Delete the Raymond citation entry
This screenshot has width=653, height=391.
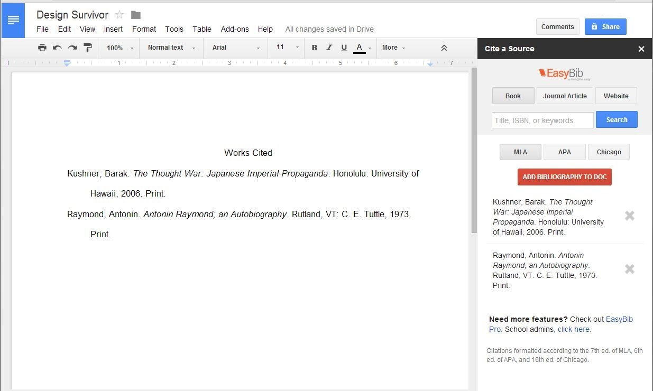pos(629,269)
